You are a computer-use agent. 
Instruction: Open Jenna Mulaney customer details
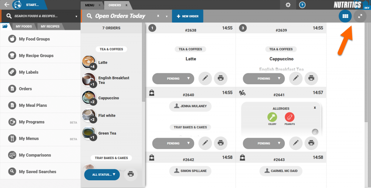point(190,106)
